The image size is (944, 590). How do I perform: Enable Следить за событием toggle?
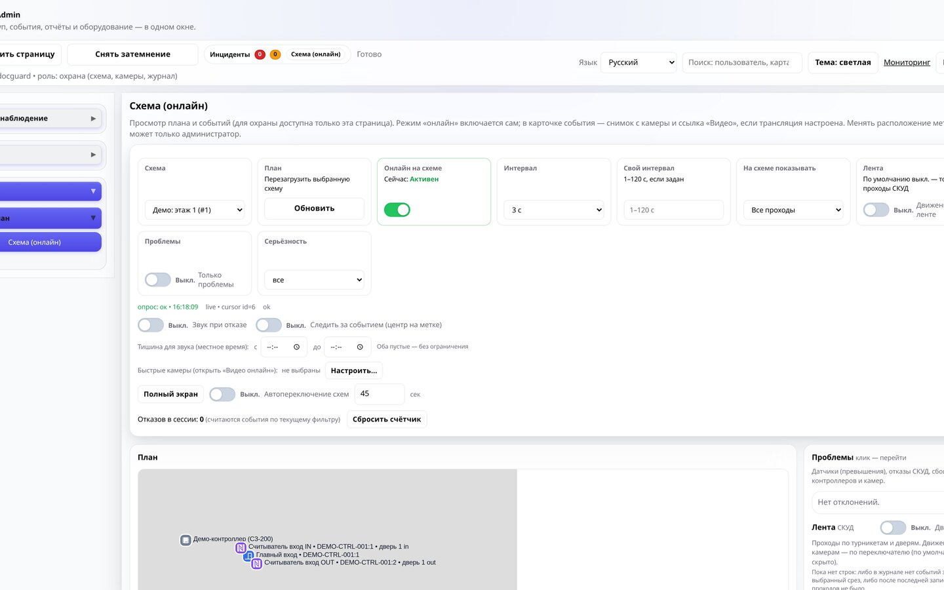[x=269, y=325]
